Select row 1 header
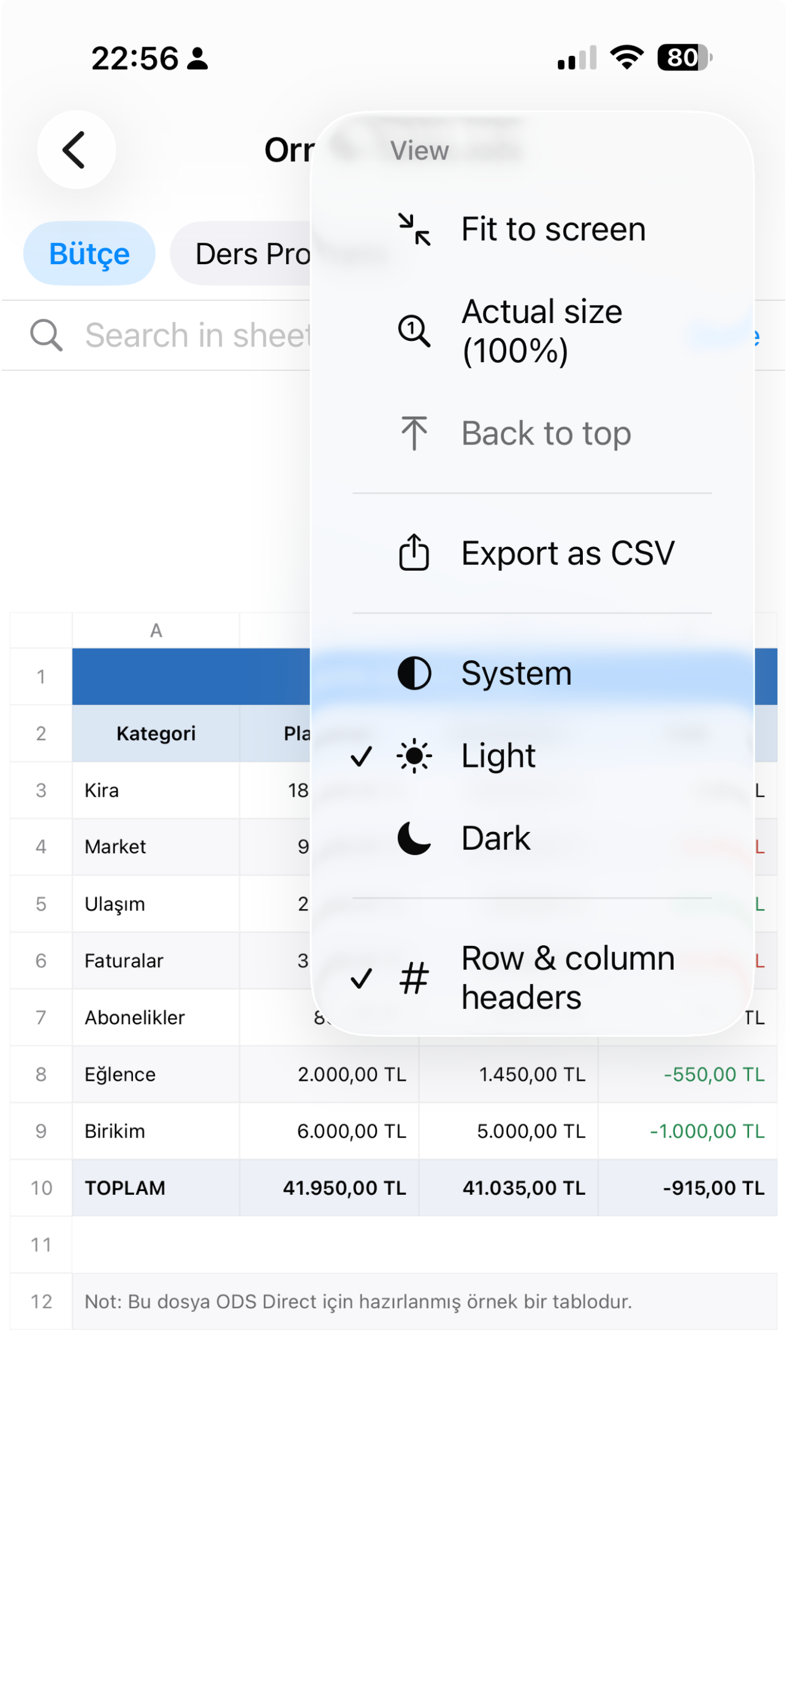 point(41,677)
